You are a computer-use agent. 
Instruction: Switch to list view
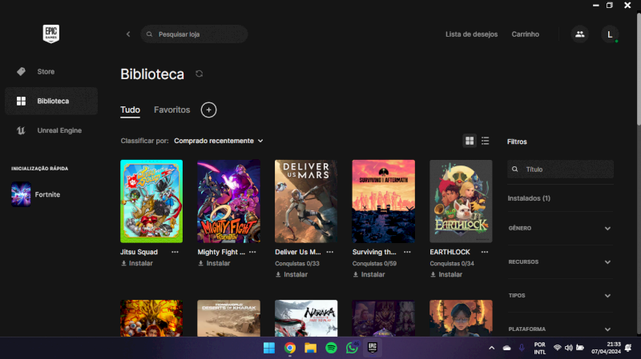click(486, 141)
